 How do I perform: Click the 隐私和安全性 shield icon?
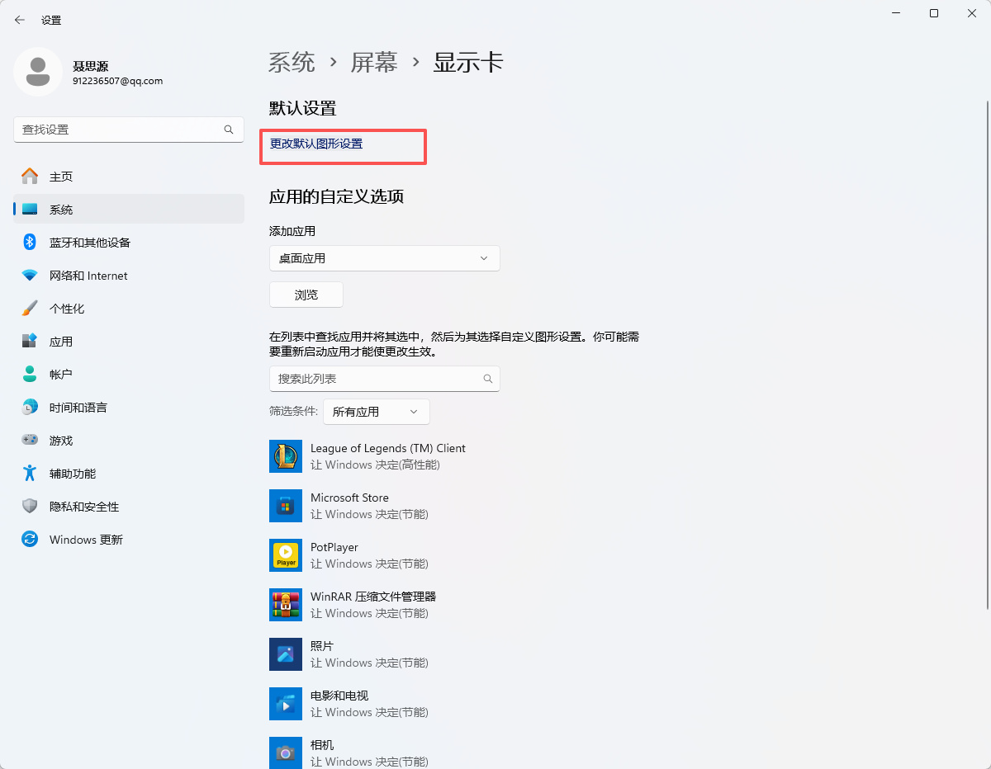(x=30, y=506)
